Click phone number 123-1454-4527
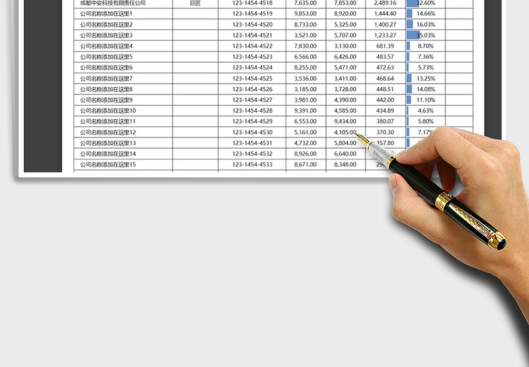 click(253, 101)
